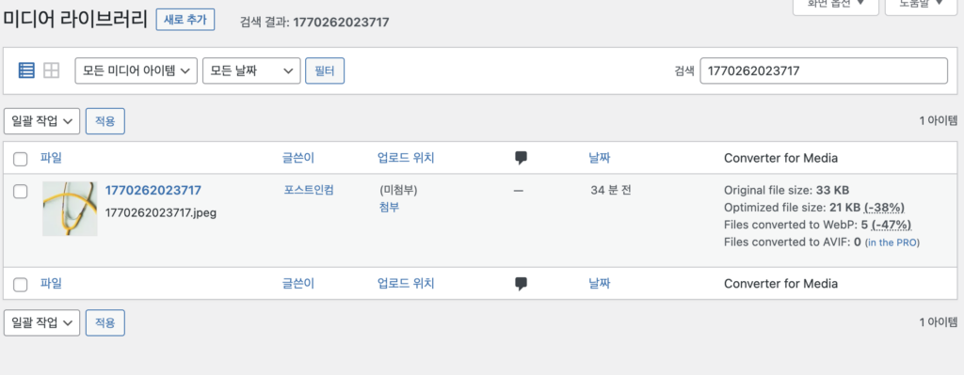
Task: Switch to list view icon
Action: pos(26,70)
